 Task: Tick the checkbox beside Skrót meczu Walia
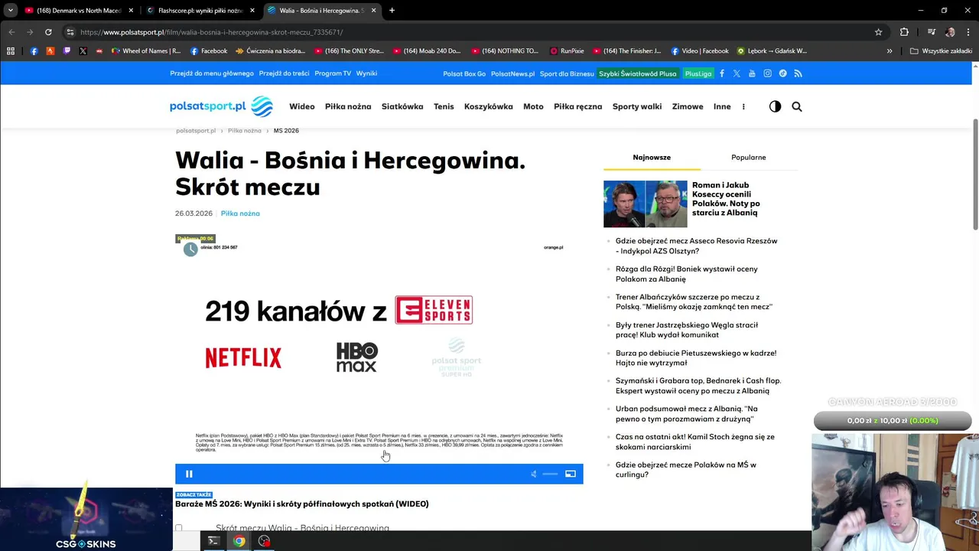click(179, 528)
